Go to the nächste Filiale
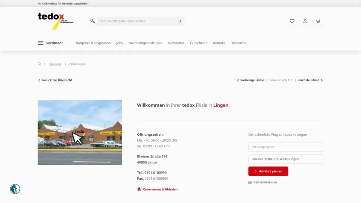The image size is (361, 203). click(309, 80)
